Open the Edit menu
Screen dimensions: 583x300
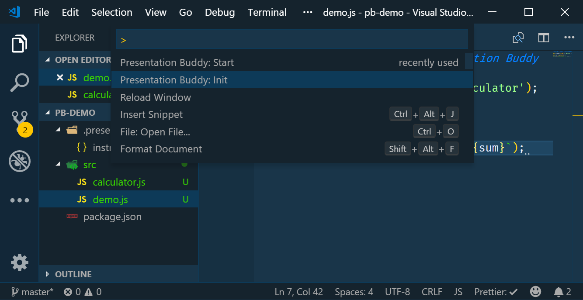[x=70, y=12]
